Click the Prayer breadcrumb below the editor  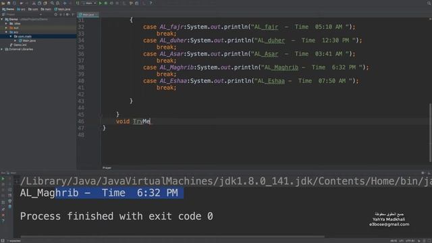click(107, 167)
